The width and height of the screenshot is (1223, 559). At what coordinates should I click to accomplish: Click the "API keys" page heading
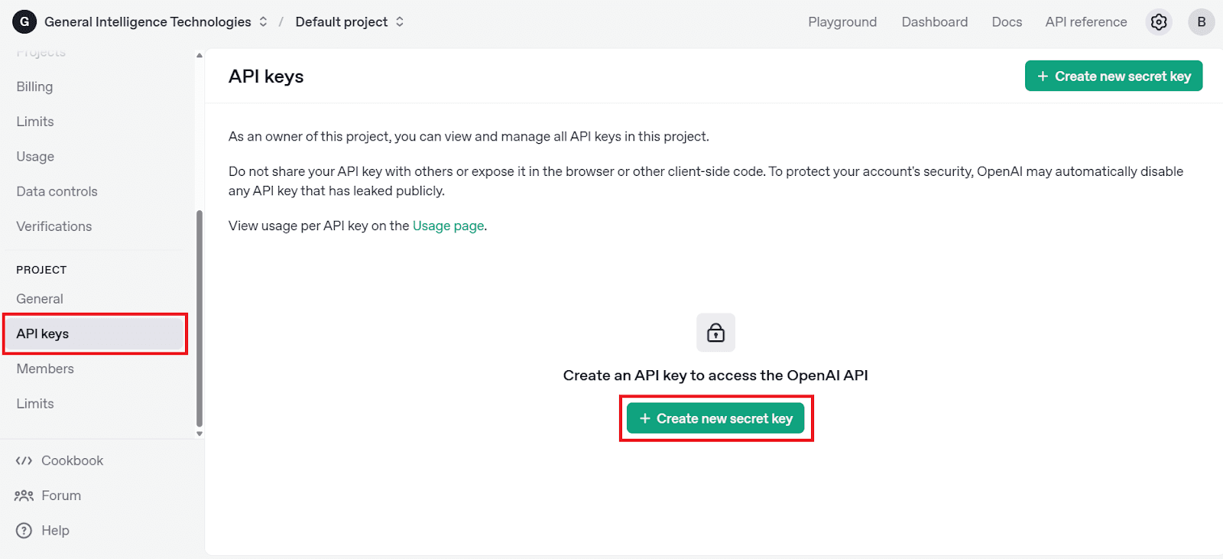(266, 76)
